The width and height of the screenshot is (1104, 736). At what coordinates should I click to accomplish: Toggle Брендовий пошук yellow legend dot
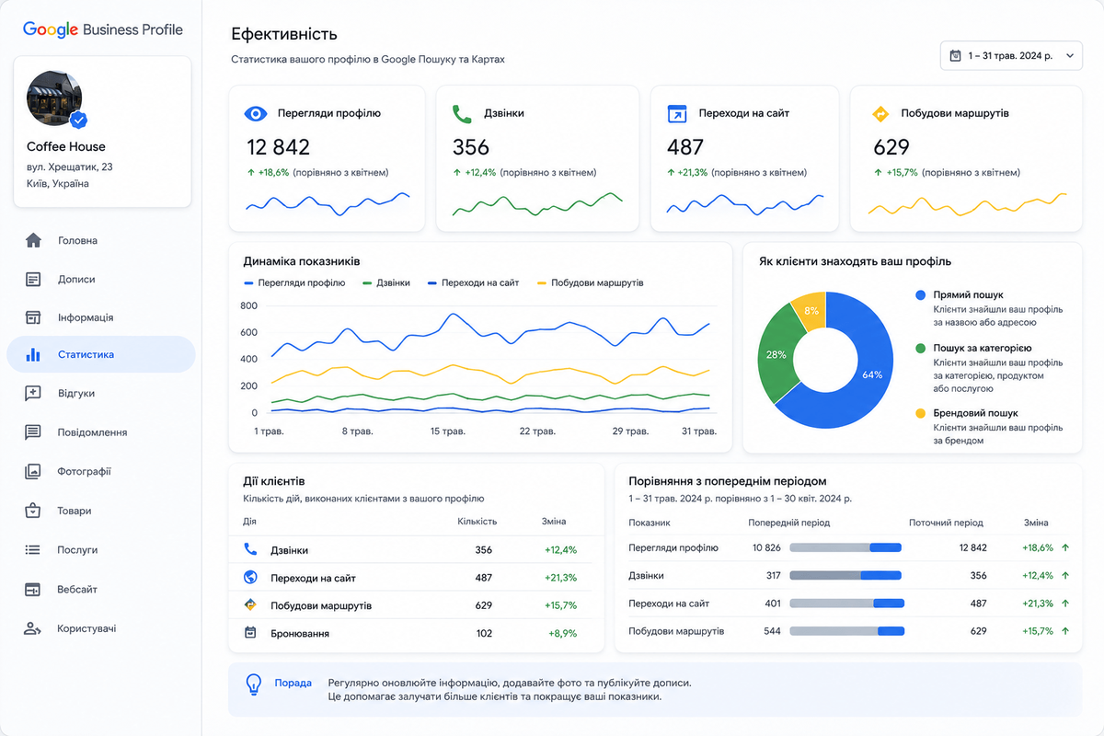(920, 413)
